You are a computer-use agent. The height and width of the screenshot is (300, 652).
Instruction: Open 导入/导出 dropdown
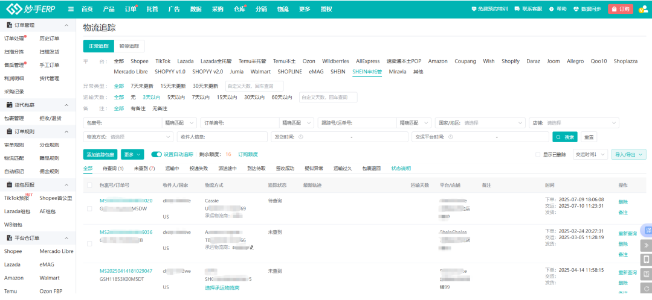click(628, 155)
